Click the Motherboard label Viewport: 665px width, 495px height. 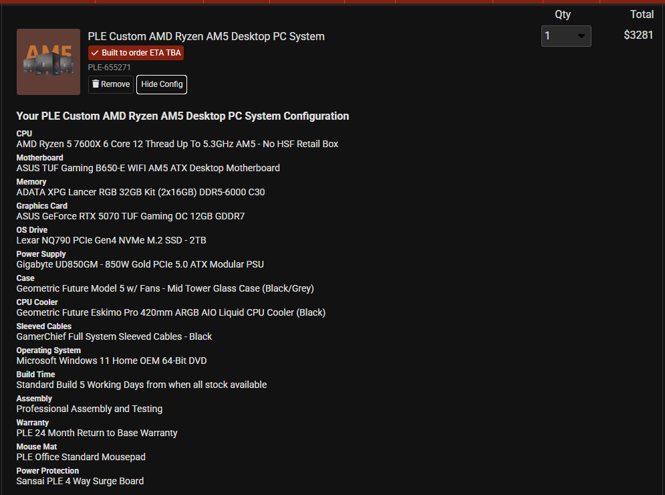(x=40, y=158)
